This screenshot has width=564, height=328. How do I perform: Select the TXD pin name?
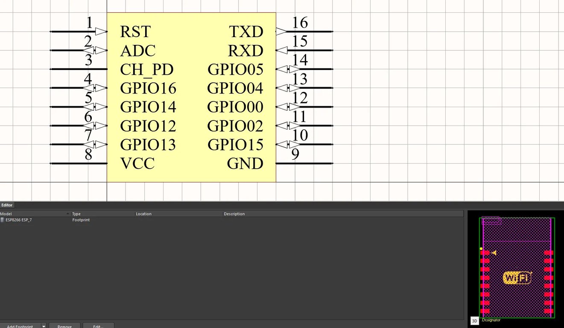coord(246,32)
